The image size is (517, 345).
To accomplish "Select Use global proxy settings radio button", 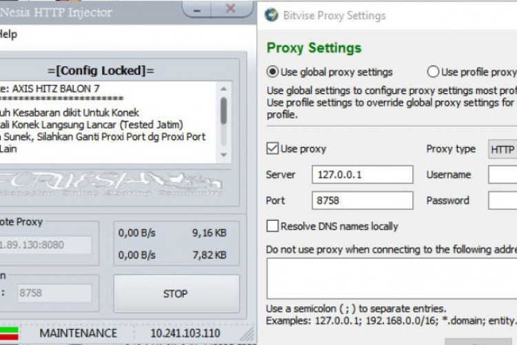I will (272, 72).
